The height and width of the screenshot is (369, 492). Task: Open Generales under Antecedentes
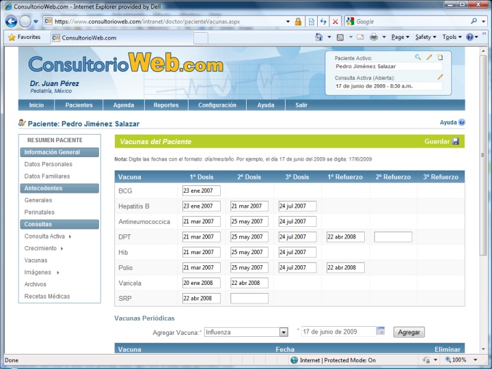point(38,200)
